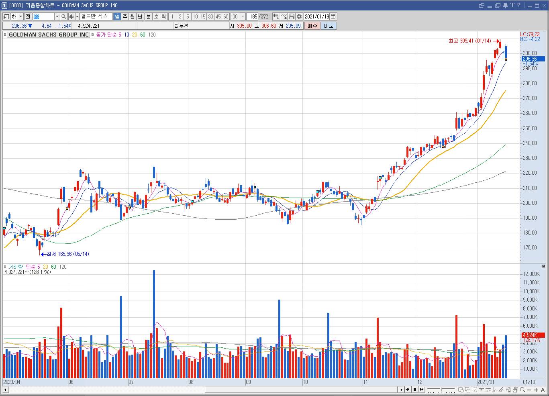The image size is (549, 396).
Task: Click the chart layout icon at toolbar start
Action: pyautogui.click(x=6, y=16)
